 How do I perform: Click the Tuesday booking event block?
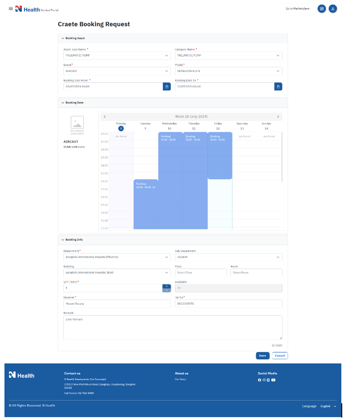(146, 204)
